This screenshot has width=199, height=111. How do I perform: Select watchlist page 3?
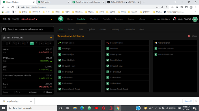(14, 43)
